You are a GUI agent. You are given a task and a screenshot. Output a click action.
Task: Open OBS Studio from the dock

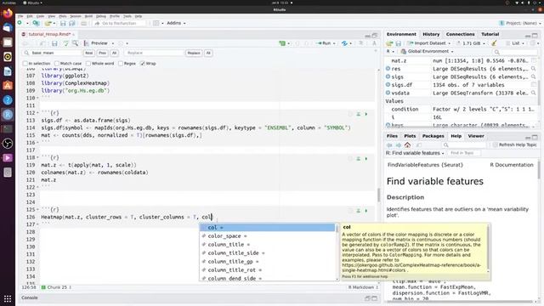pyautogui.click(x=8, y=144)
